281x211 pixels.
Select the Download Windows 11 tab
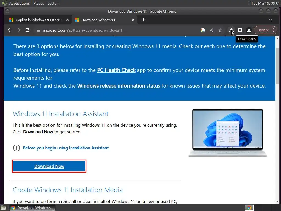(105, 20)
